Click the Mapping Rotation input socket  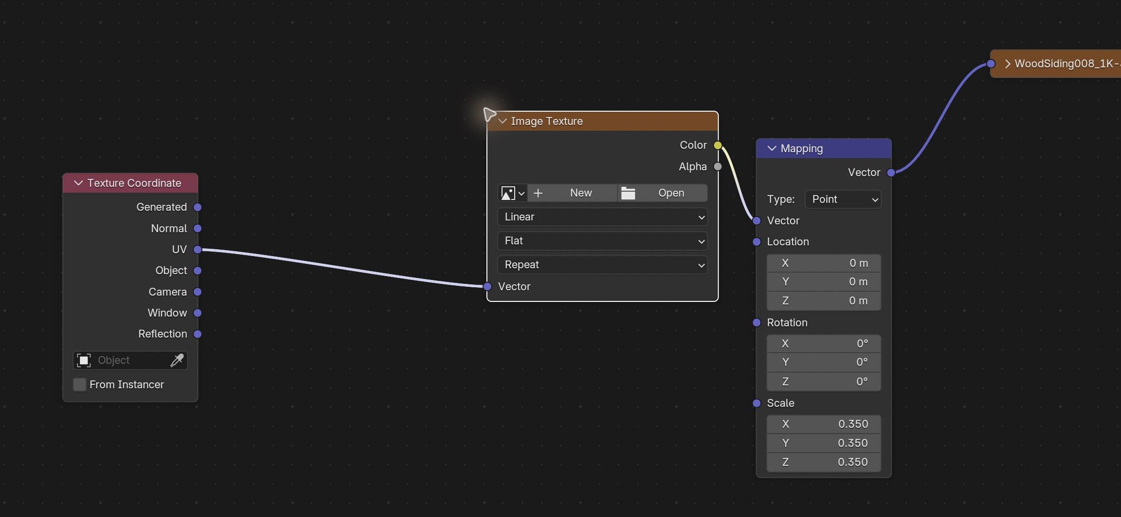[x=757, y=323]
